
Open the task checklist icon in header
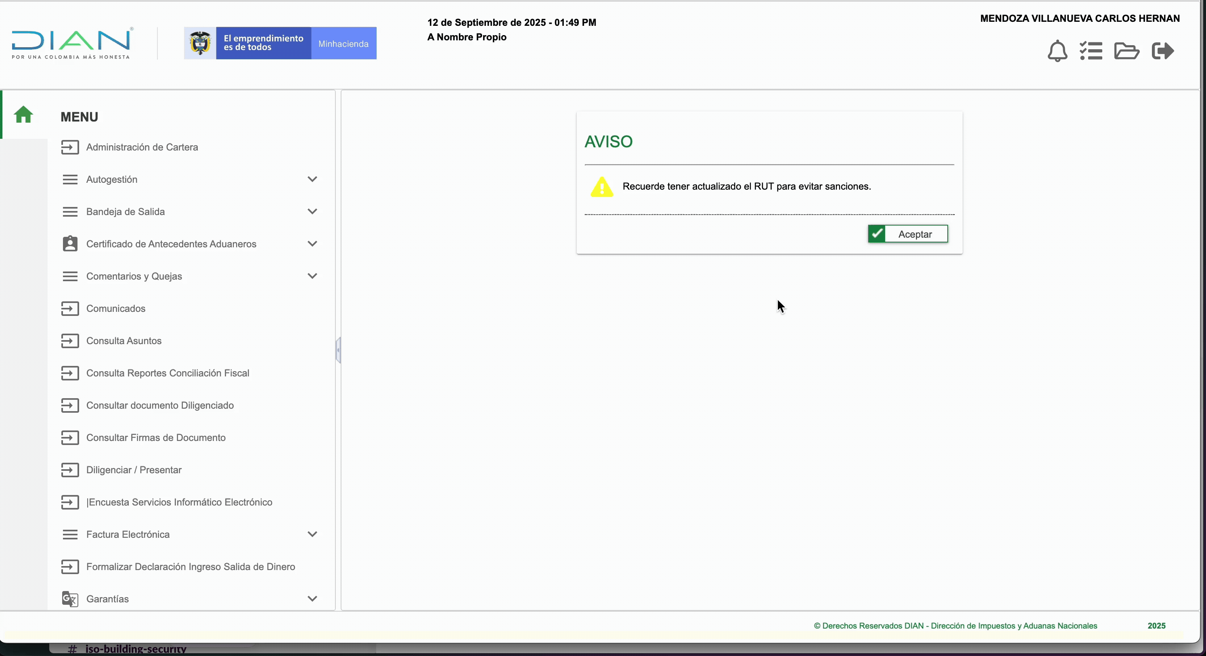[x=1091, y=51]
